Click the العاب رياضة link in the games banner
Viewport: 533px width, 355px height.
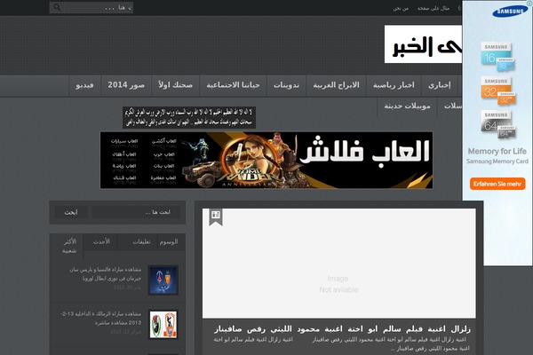(124, 166)
